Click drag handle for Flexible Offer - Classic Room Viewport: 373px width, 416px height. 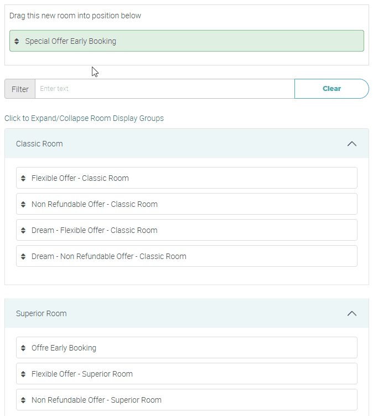[x=23, y=179]
